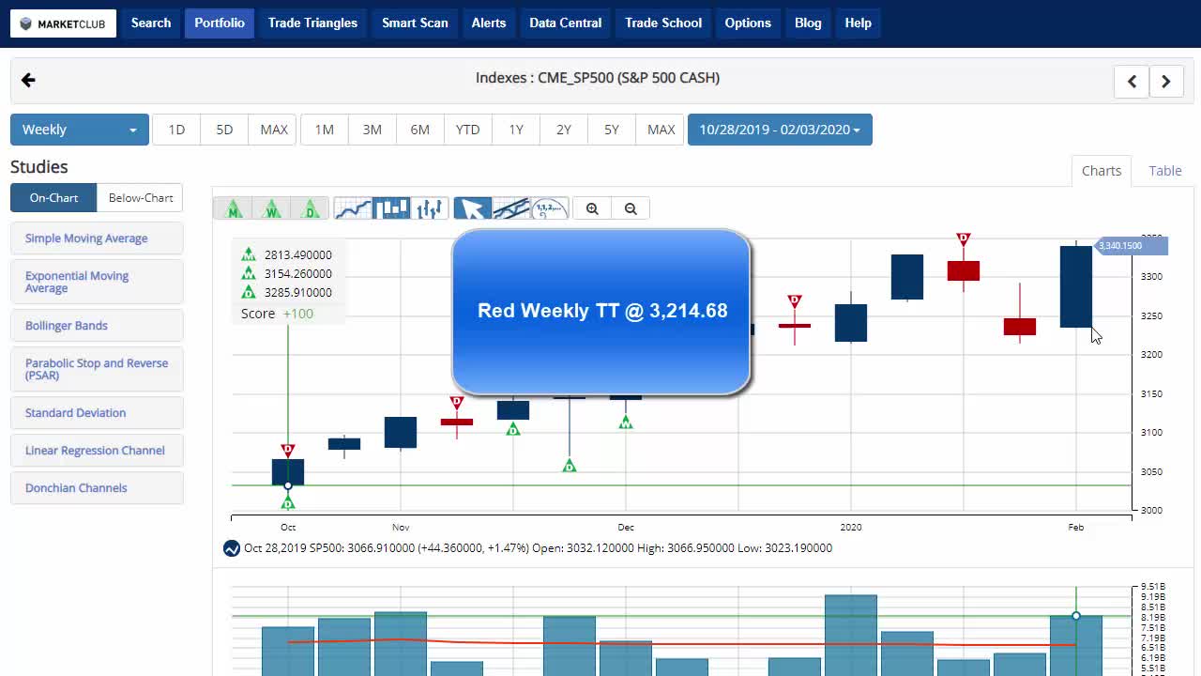Toggle the Monthly Trade Triangle toolbar icon

point(234,208)
